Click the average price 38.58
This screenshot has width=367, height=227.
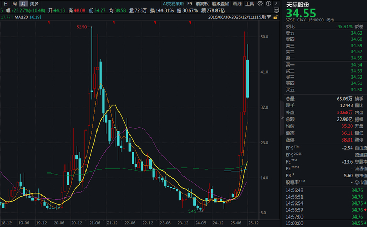coord(120,10)
